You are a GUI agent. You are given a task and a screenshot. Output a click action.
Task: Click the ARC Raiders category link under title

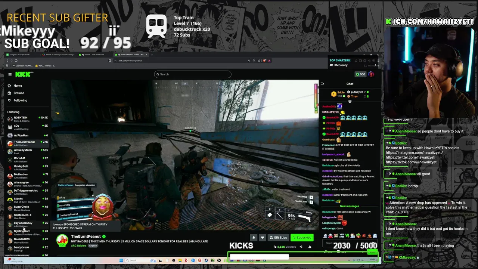[x=78, y=245]
